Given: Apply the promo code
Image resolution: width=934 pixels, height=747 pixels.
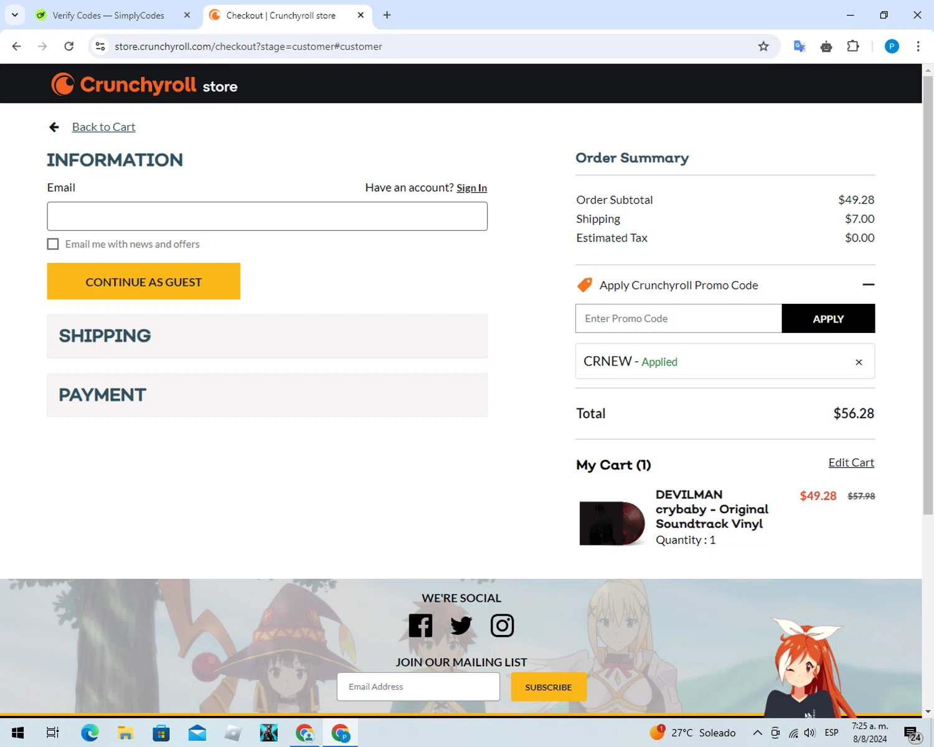Looking at the screenshot, I should [828, 319].
